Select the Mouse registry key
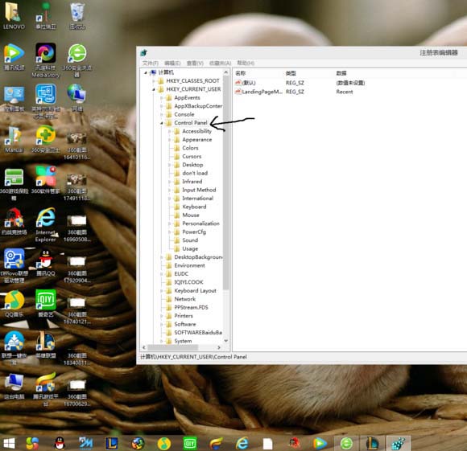Screen dimensions: 467x451 point(191,215)
